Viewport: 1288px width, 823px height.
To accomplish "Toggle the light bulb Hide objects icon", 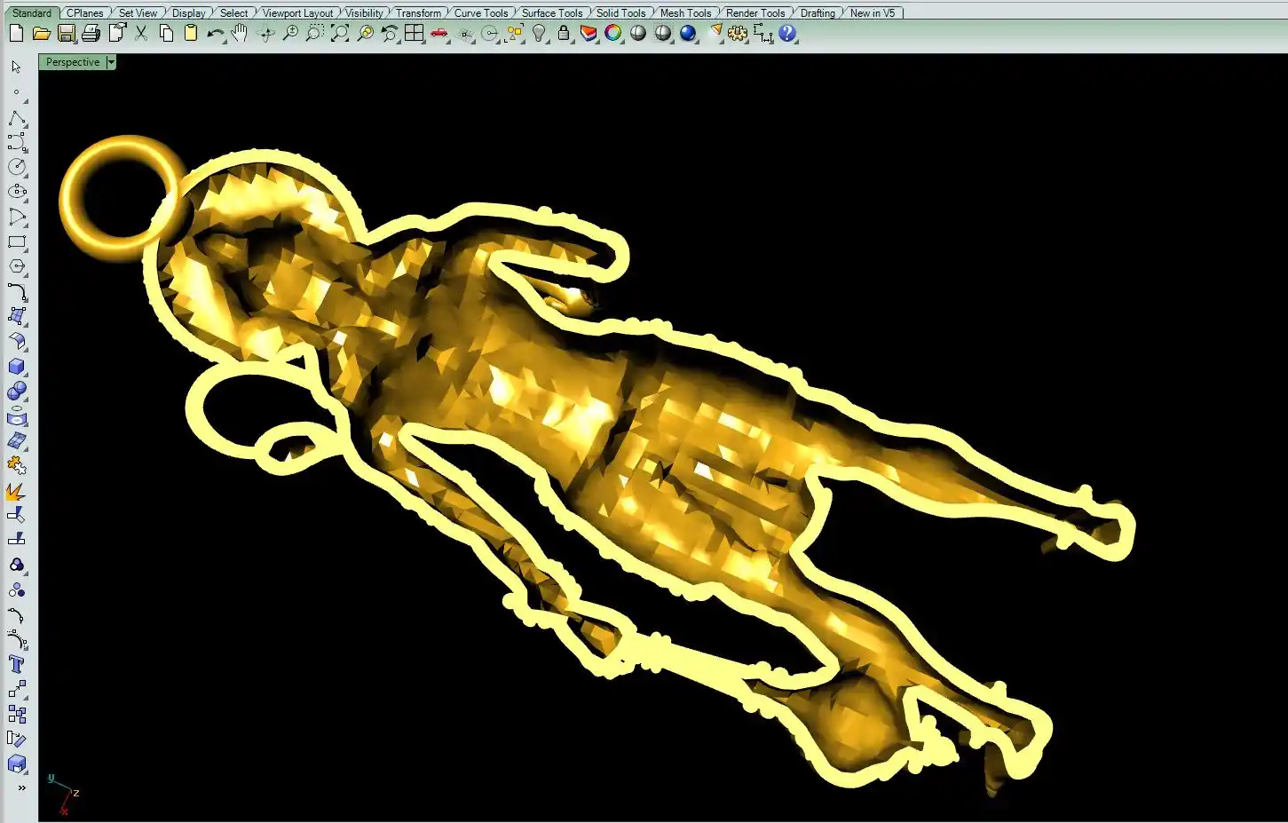I will click(x=539, y=34).
